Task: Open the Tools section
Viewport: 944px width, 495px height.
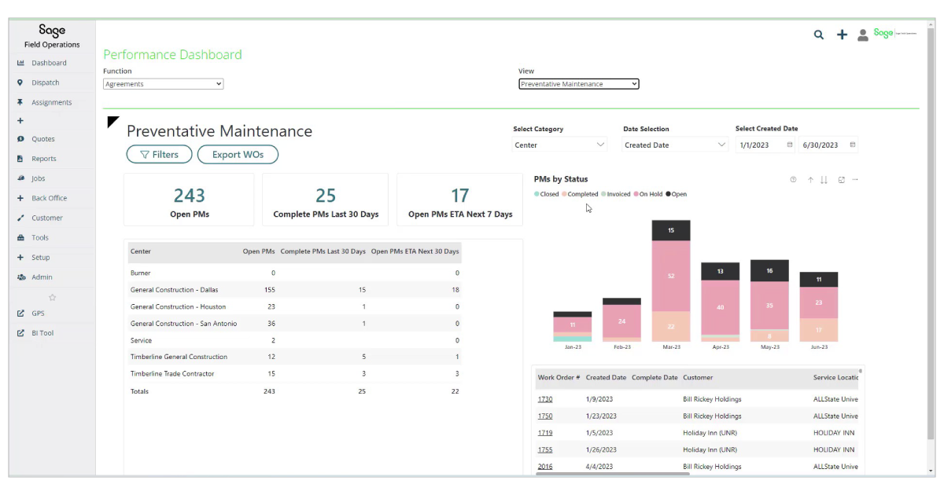Action: [x=40, y=237]
